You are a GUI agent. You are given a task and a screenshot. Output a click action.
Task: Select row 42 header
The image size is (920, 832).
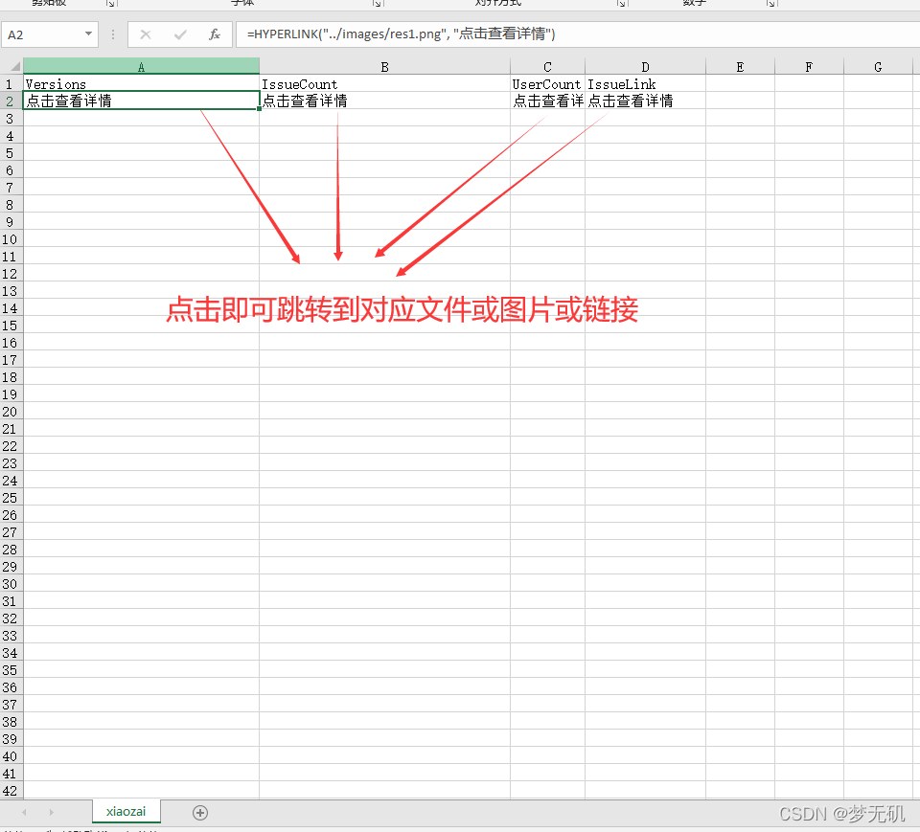point(10,791)
